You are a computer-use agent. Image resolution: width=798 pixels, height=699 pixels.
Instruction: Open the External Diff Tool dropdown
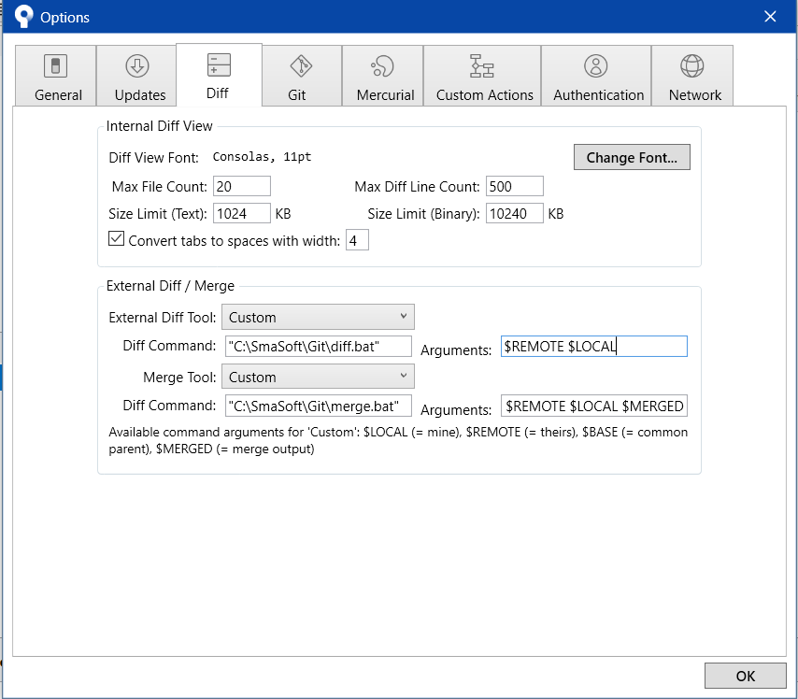pyautogui.click(x=318, y=317)
